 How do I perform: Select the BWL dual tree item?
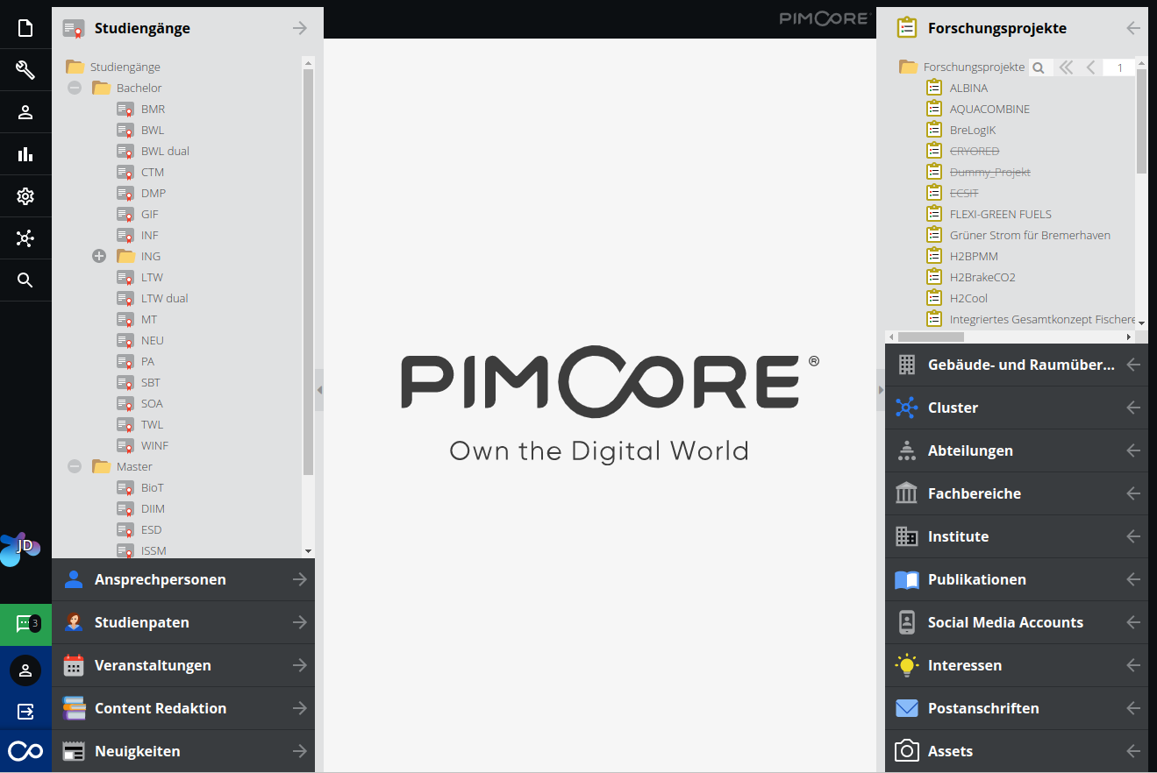[x=165, y=151]
